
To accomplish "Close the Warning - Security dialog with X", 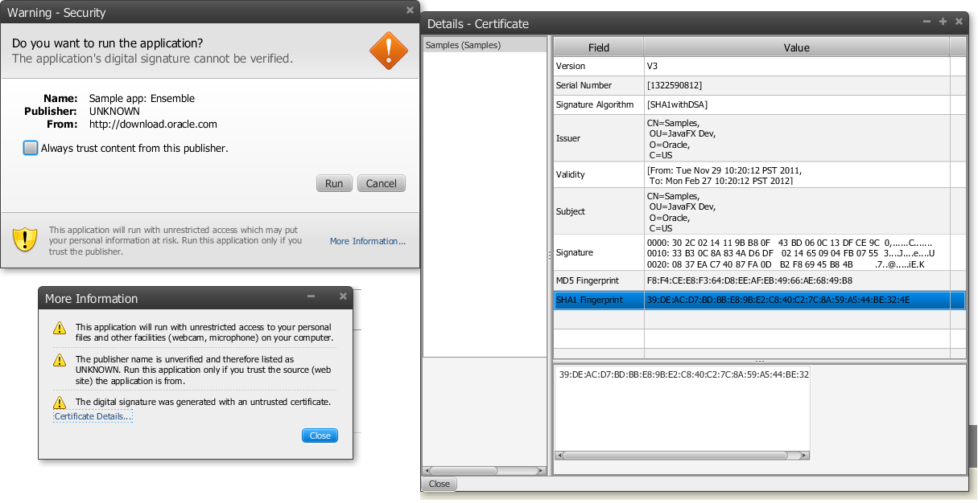I will pos(410,11).
